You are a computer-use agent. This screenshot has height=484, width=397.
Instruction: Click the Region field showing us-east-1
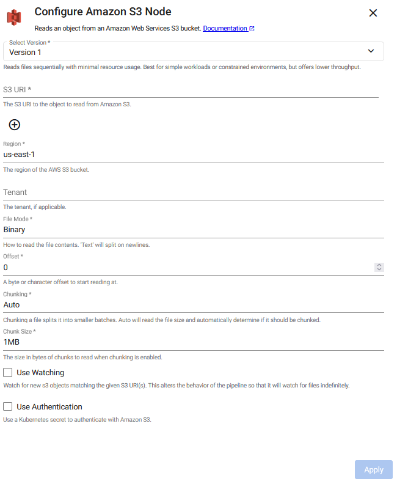point(193,155)
